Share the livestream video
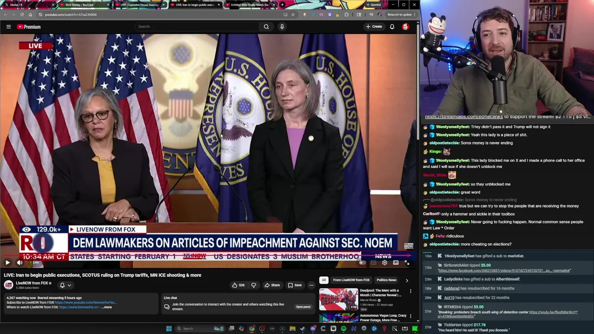The width and height of the screenshot is (594, 334). [x=272, y=285]
